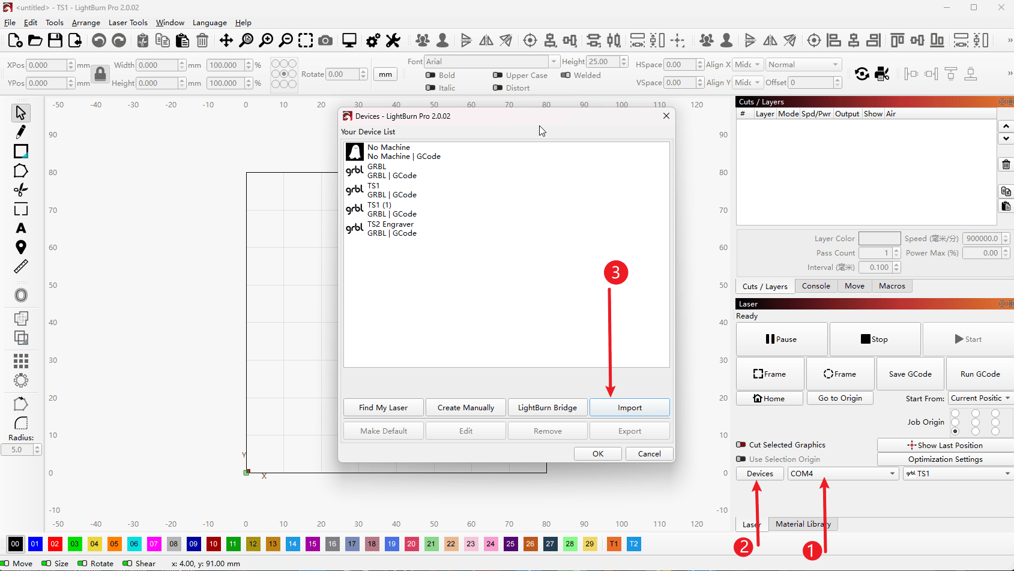Open the Arial font dropdown
Viewport: 1014px width, 571px height.
(491, 62)
